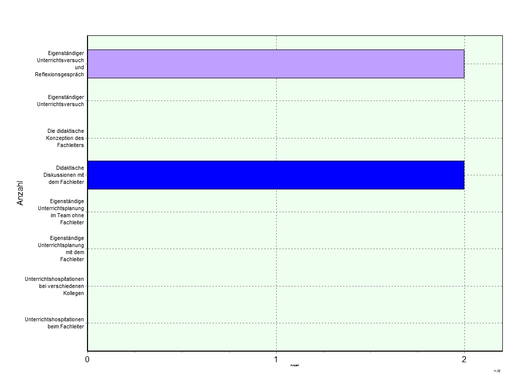Screen dimensions: 518x388
Task: Select 'Eigenständige Unterrichtsplanung mit dem Fachleiter' label
Action: pos(61,249)
